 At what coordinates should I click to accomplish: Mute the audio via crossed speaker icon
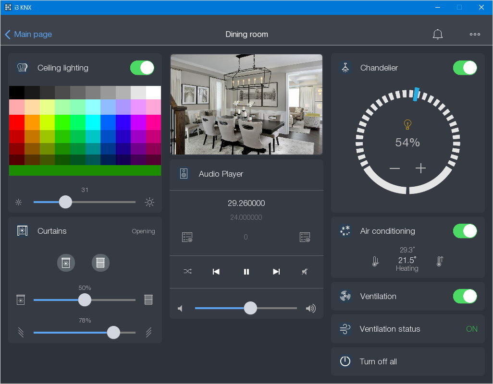305,272
